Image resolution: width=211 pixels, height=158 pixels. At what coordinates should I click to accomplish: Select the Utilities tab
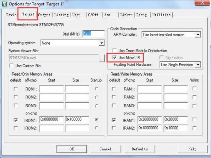161,15
